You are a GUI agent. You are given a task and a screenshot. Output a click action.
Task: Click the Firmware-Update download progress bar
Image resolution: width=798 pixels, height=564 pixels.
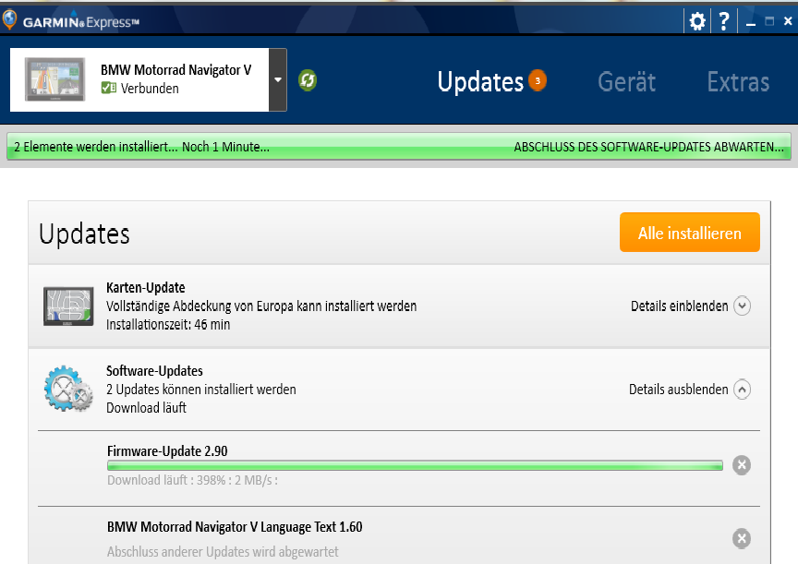[415, 465]
